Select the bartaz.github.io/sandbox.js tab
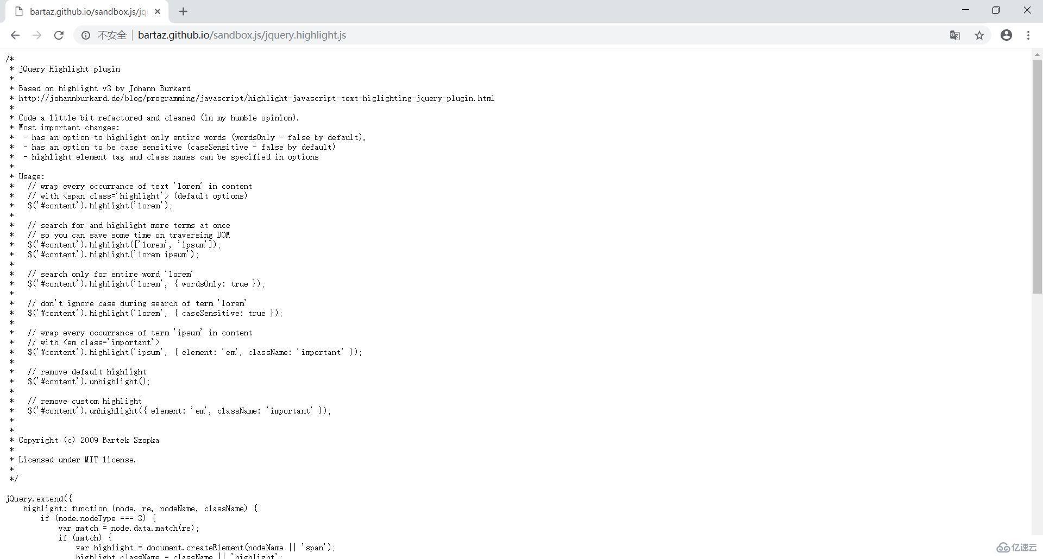The height and width of the screenshot is (559, 1043). click(87, 11)
